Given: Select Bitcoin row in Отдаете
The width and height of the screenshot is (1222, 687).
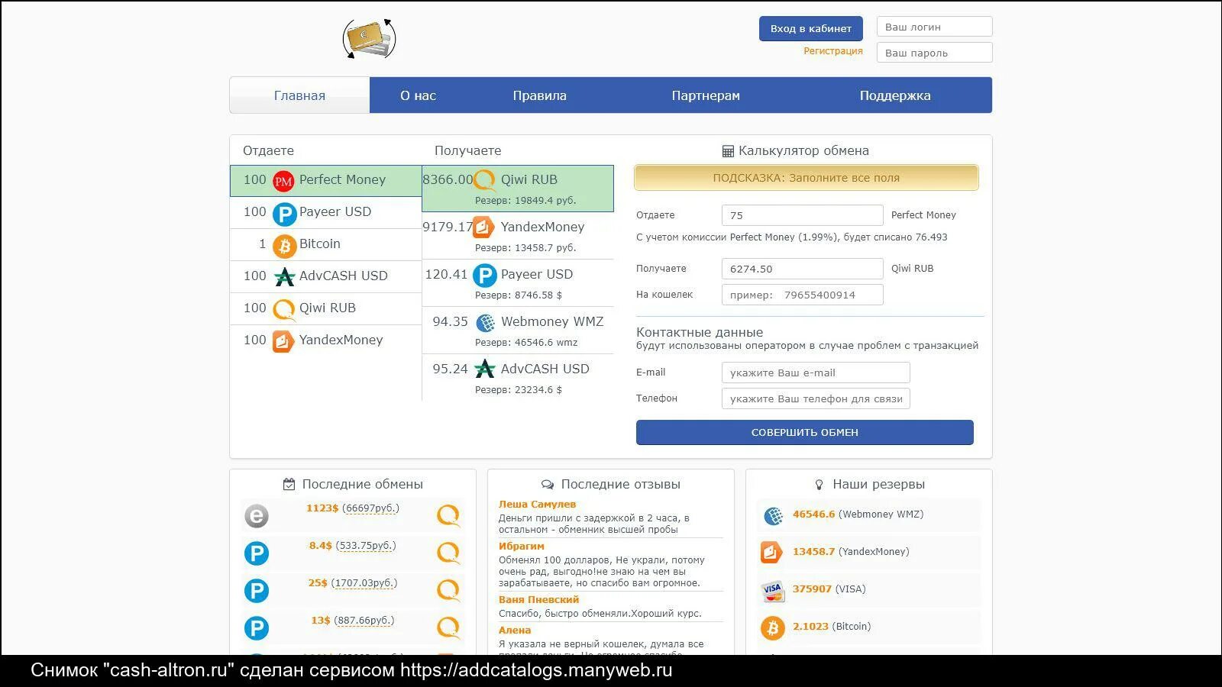Looking at the screenshot, I should [326, 244].
